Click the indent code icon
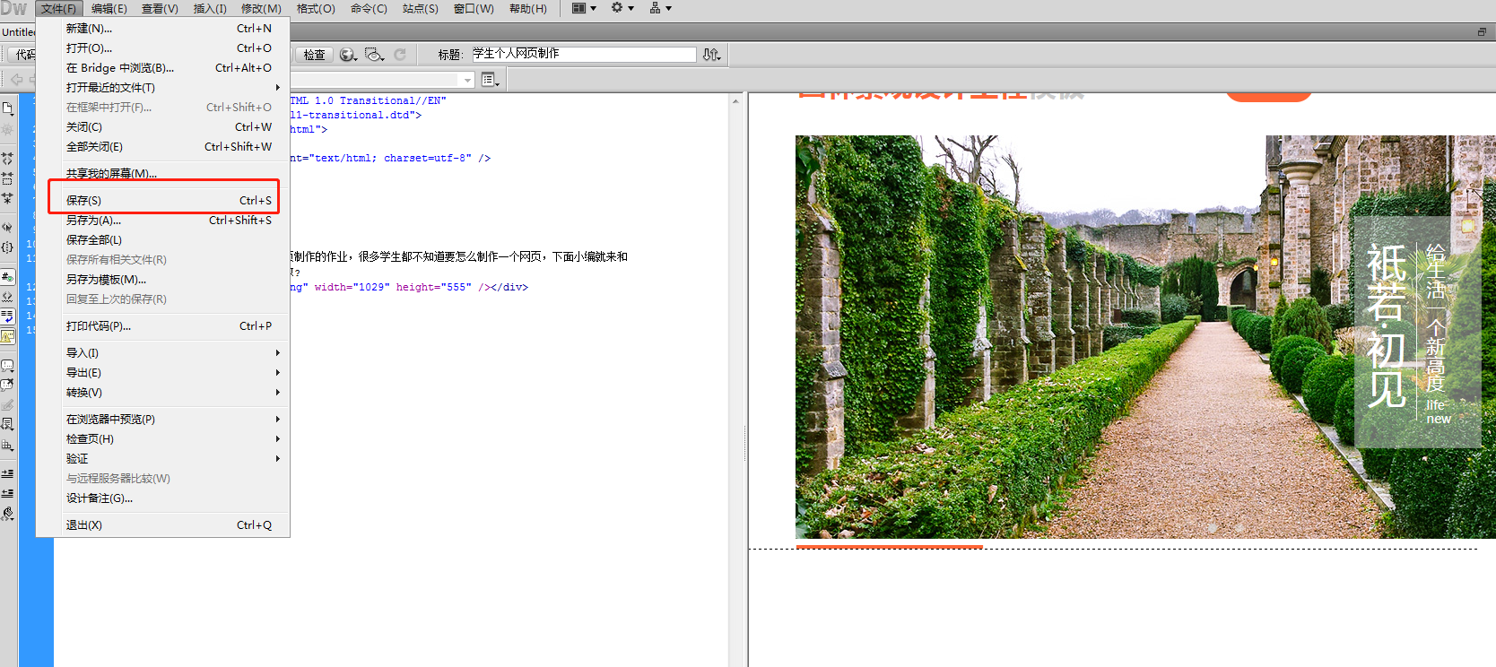The height and width of the screenshot is (667, 1496). (7, 473)
